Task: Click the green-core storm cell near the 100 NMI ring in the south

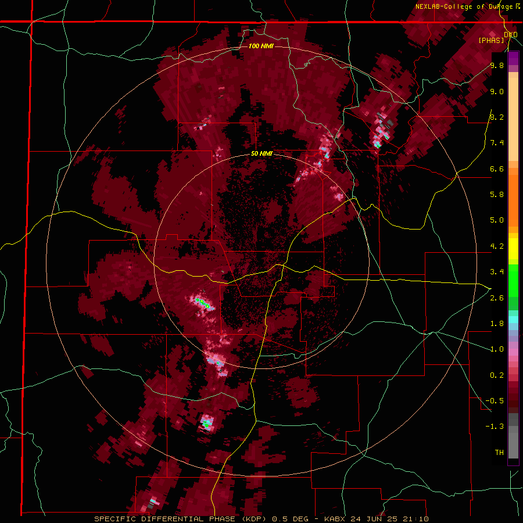Action: tap(207, 424)
